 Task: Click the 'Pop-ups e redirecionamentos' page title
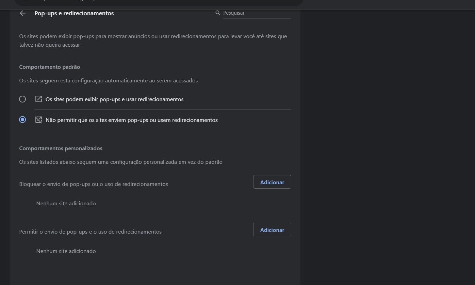[74, 13]
